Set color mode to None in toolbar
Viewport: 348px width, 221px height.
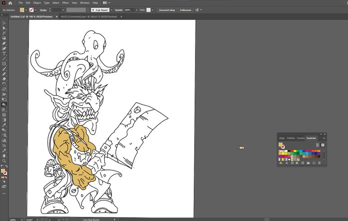(6, 177)
